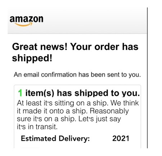Click '1 item(s) has shipped to you.' heading
Viewport: 162px width, 156px height.
coord(79,93)
